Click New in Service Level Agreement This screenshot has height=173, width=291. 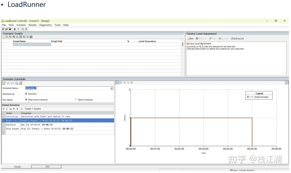pyautogui.click(x=190, y=39)
